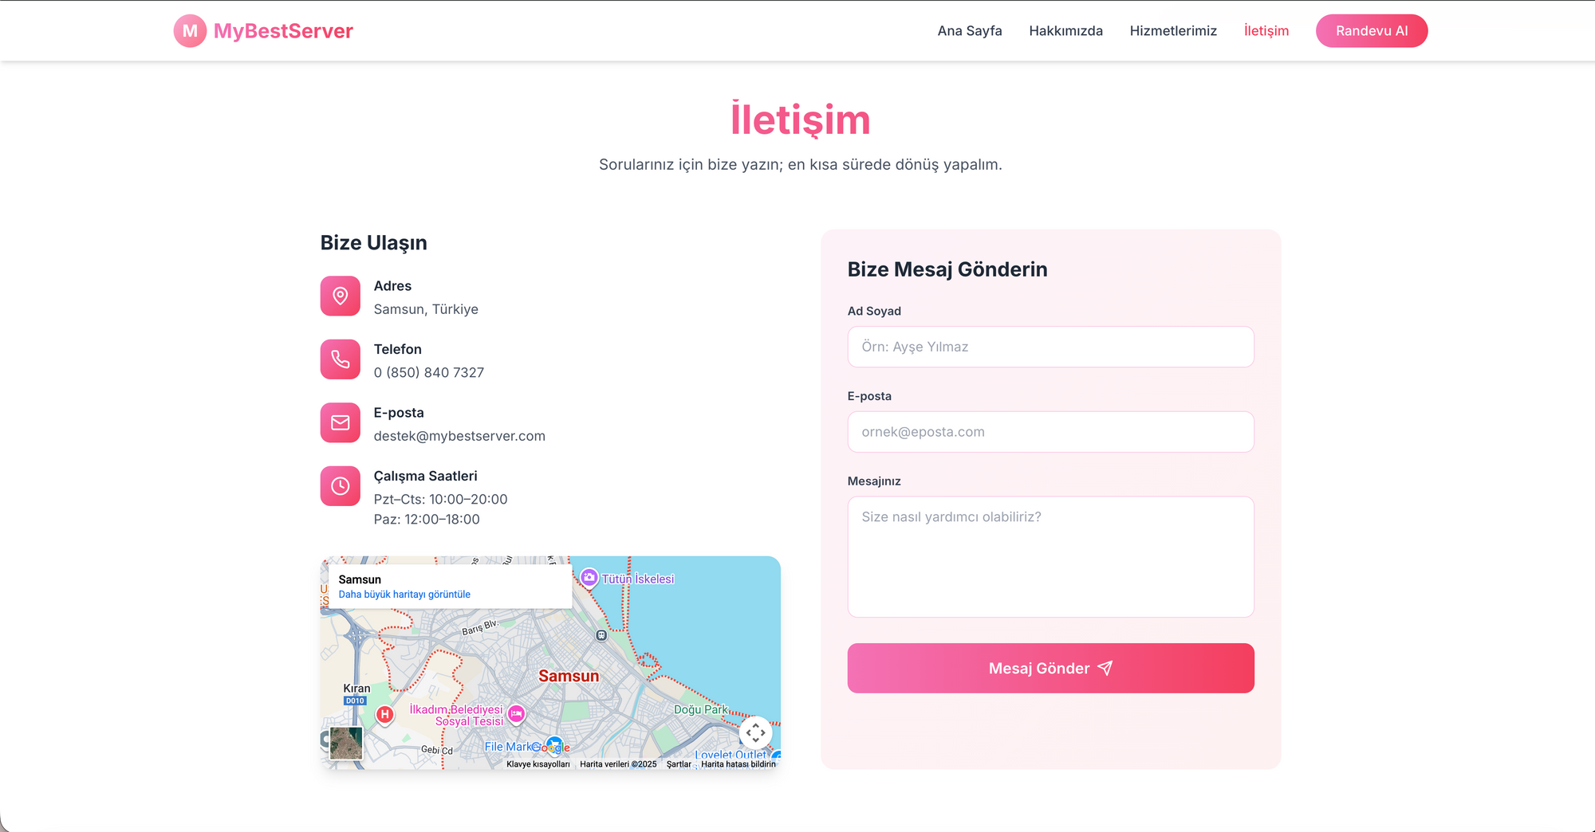The width and height of the screenshot is (1595, 832).
Task: Click the MyBestServer logo icon
Action: tap(190, 31)
